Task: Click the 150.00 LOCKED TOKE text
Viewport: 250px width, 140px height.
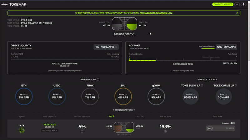Action: click(183, 64)
